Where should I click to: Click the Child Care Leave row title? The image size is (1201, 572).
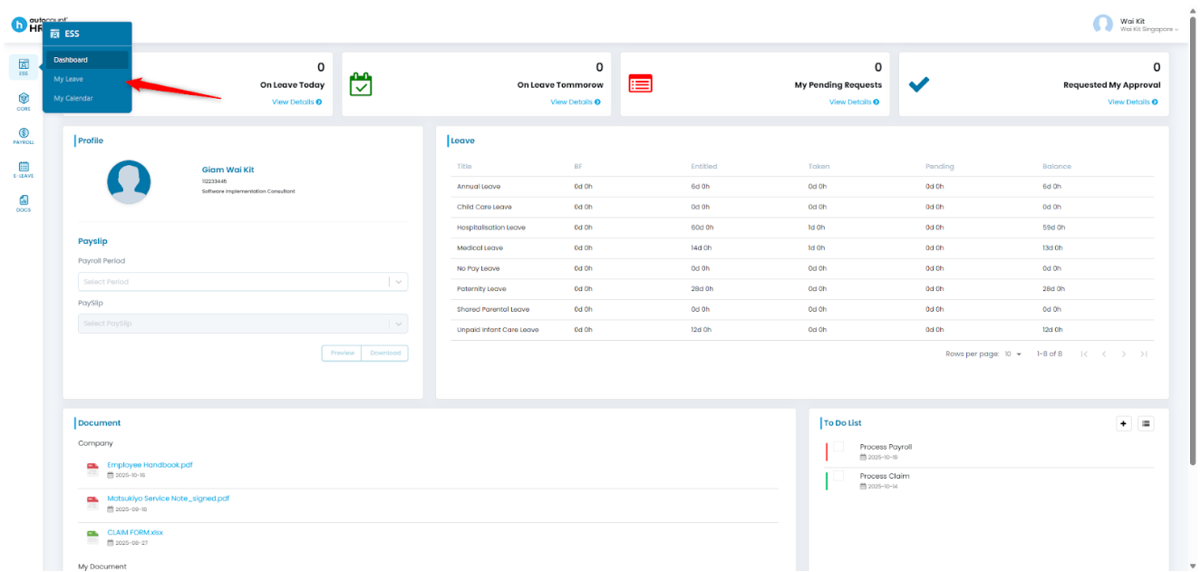click(x=484, y=208)
